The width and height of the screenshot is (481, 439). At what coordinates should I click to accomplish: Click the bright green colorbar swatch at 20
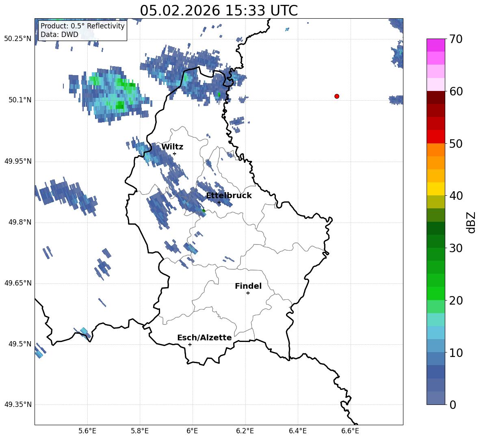[x=435, y=293]
